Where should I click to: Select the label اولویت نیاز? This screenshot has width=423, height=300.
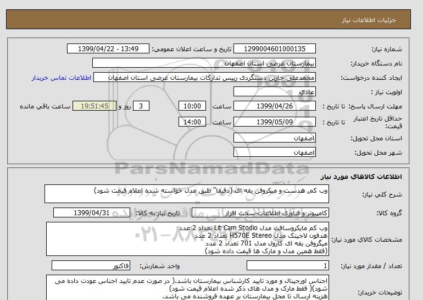(x=387, y=92)
